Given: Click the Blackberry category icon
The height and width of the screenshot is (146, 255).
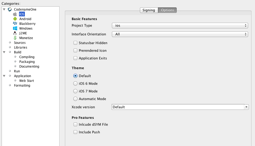Looking at the screenshot, I should [15, 23].
